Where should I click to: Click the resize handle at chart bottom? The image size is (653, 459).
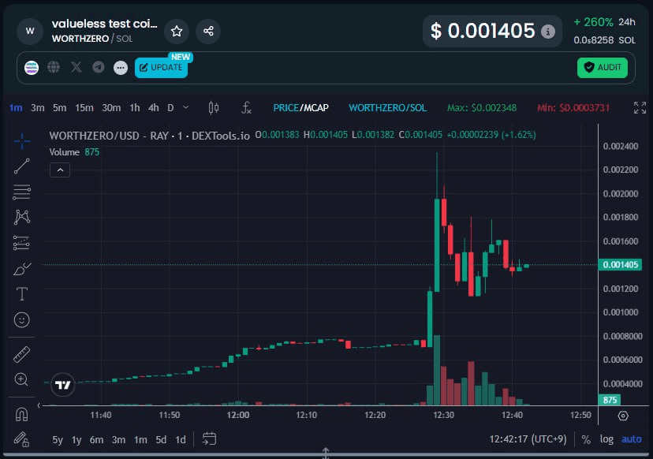click(x=326, y=453)
